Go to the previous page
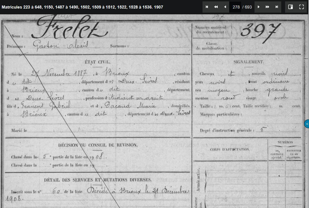Viewport: 309px width, 208px height. [225, 7]
